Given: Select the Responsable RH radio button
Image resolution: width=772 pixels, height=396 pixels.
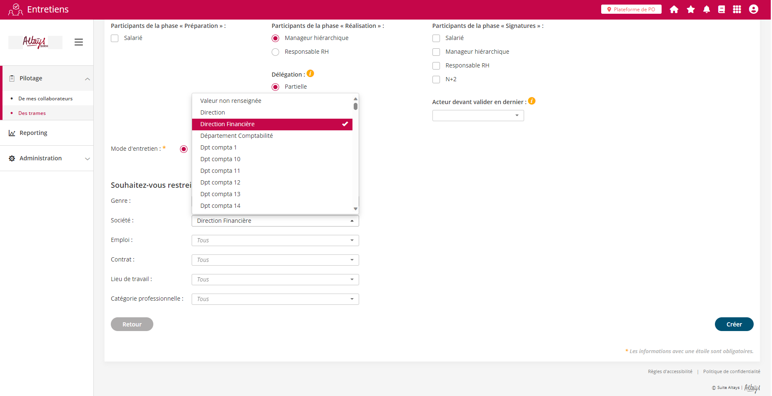Looking at the screenshot, I should click(x=275, y=52).
